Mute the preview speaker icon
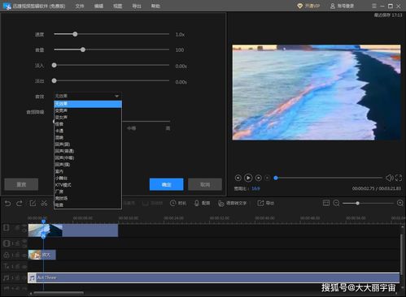This screenshot has width=406, height=297. [x=389, y=178]
